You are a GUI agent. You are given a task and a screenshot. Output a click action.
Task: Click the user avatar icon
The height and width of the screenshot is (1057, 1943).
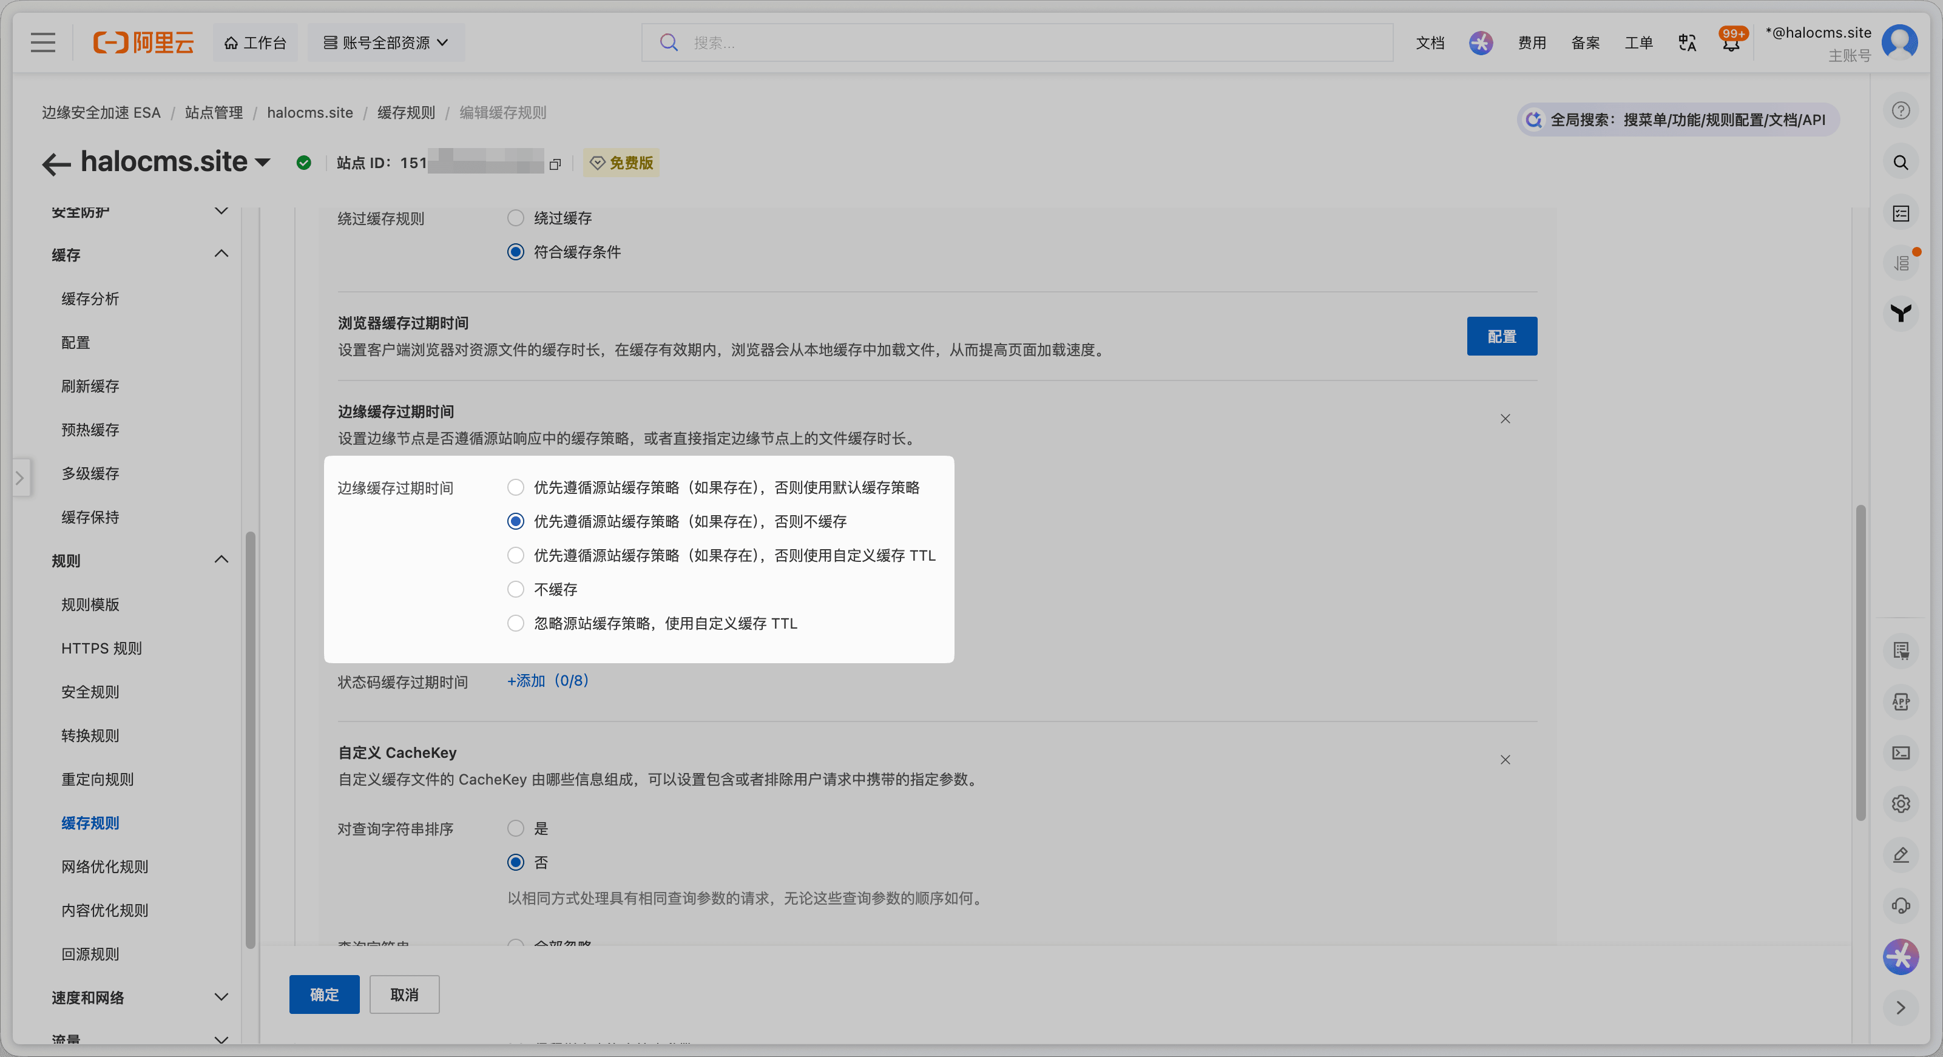(x=1899, y=42)
